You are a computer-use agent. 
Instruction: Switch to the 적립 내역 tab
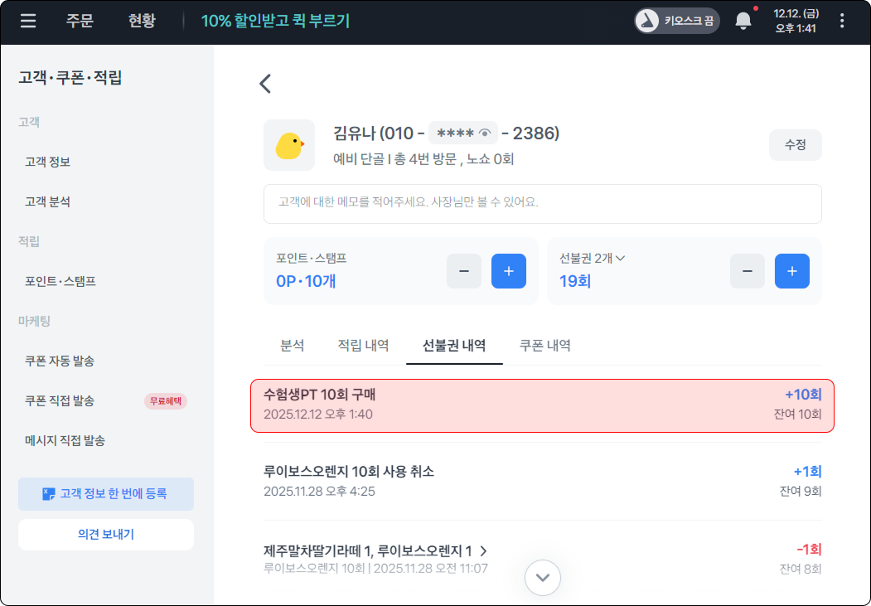[x=363, y=346]
